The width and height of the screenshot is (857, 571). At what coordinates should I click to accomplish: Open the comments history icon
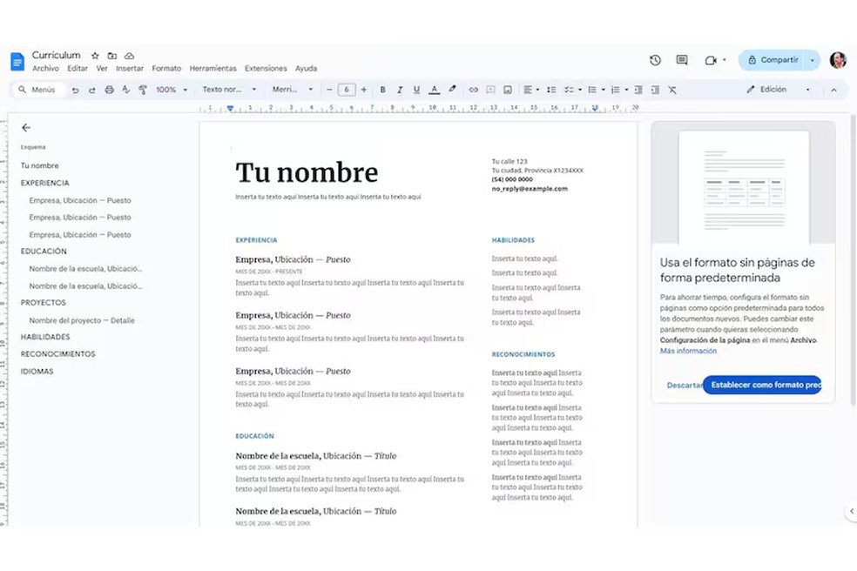[682, 60]
